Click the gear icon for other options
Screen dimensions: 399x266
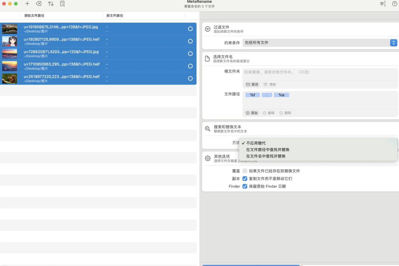click(x=208, y=158)
